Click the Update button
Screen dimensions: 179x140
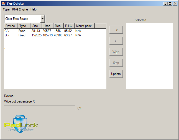point(116,74)
